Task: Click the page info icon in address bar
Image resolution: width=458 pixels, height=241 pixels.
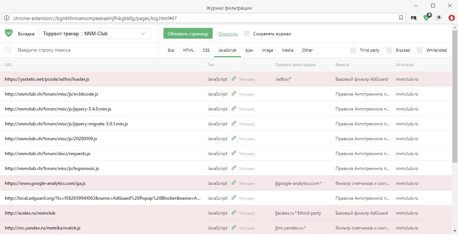Action: pos(7,17)
